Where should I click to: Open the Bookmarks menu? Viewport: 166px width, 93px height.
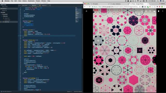(31, 1)
